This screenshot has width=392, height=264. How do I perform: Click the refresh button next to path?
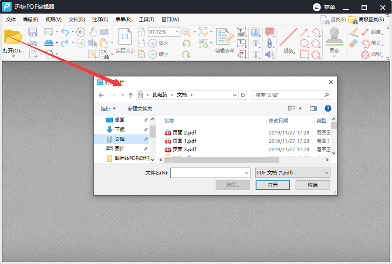pos(243,95)
